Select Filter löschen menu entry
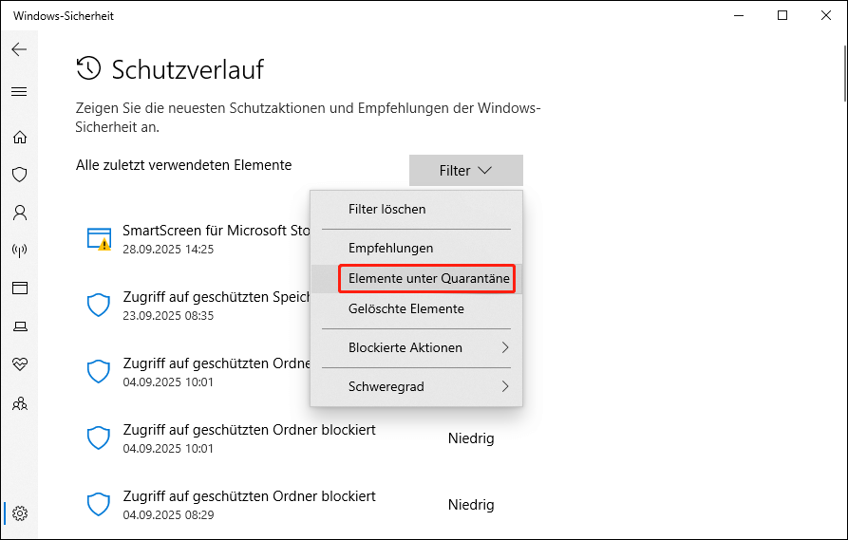Screen dimensions: 848x540 coord(387,209)
